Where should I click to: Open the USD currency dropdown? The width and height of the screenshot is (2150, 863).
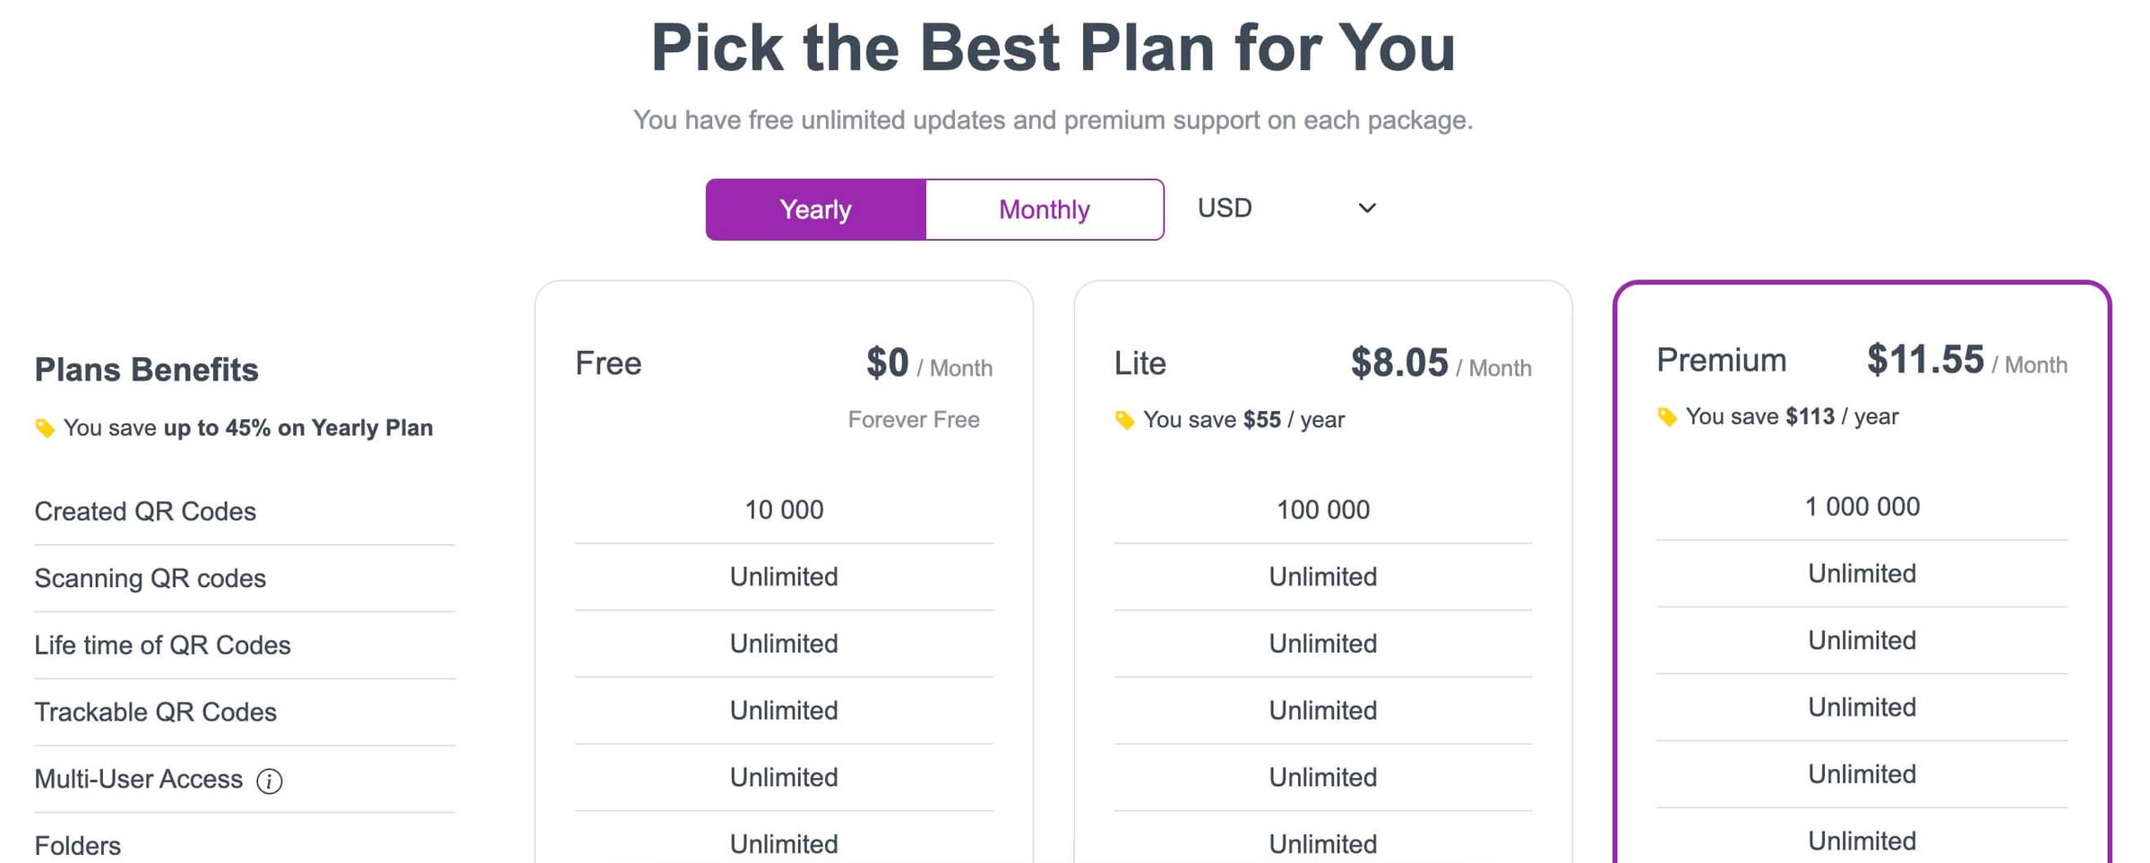(x=1286, y=208)
